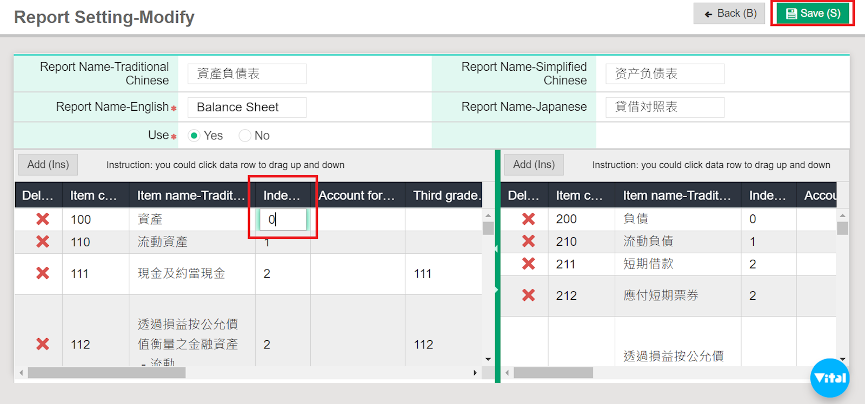Go back with Back (B) button
This screenshot has width=865, height=404.
(x=729, y=14)
